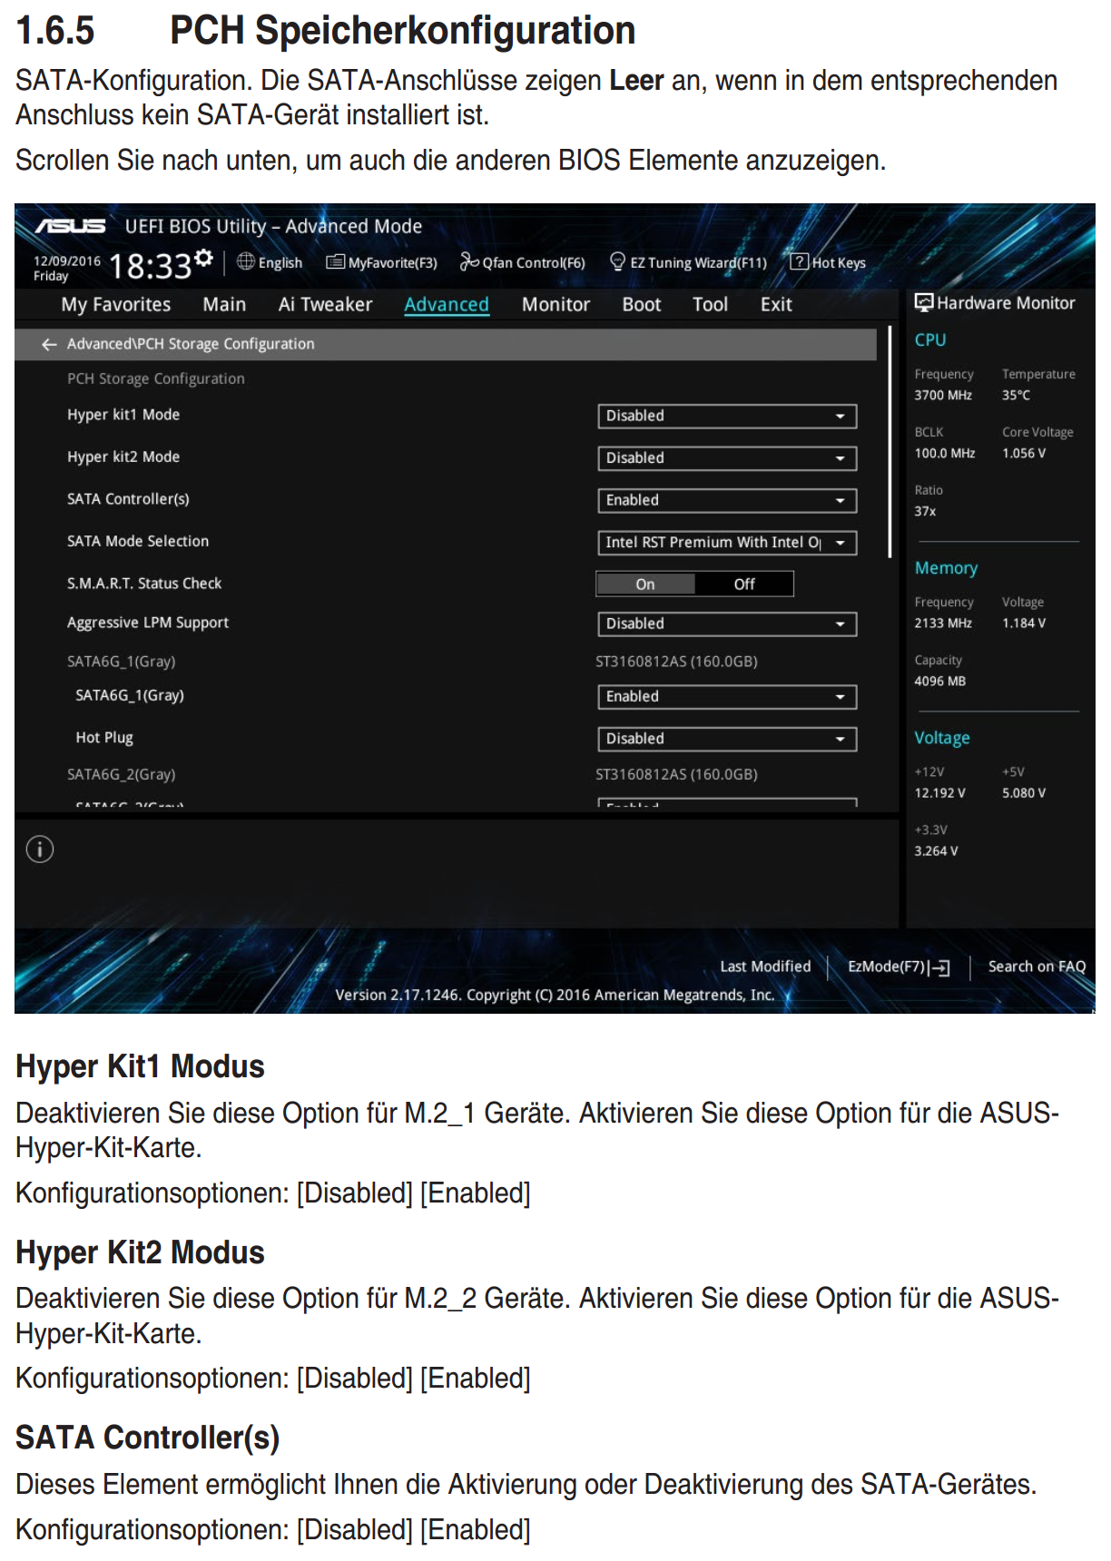
Task: Open Hyper kit2 Mode dropdown
Action: click(727, 458)
